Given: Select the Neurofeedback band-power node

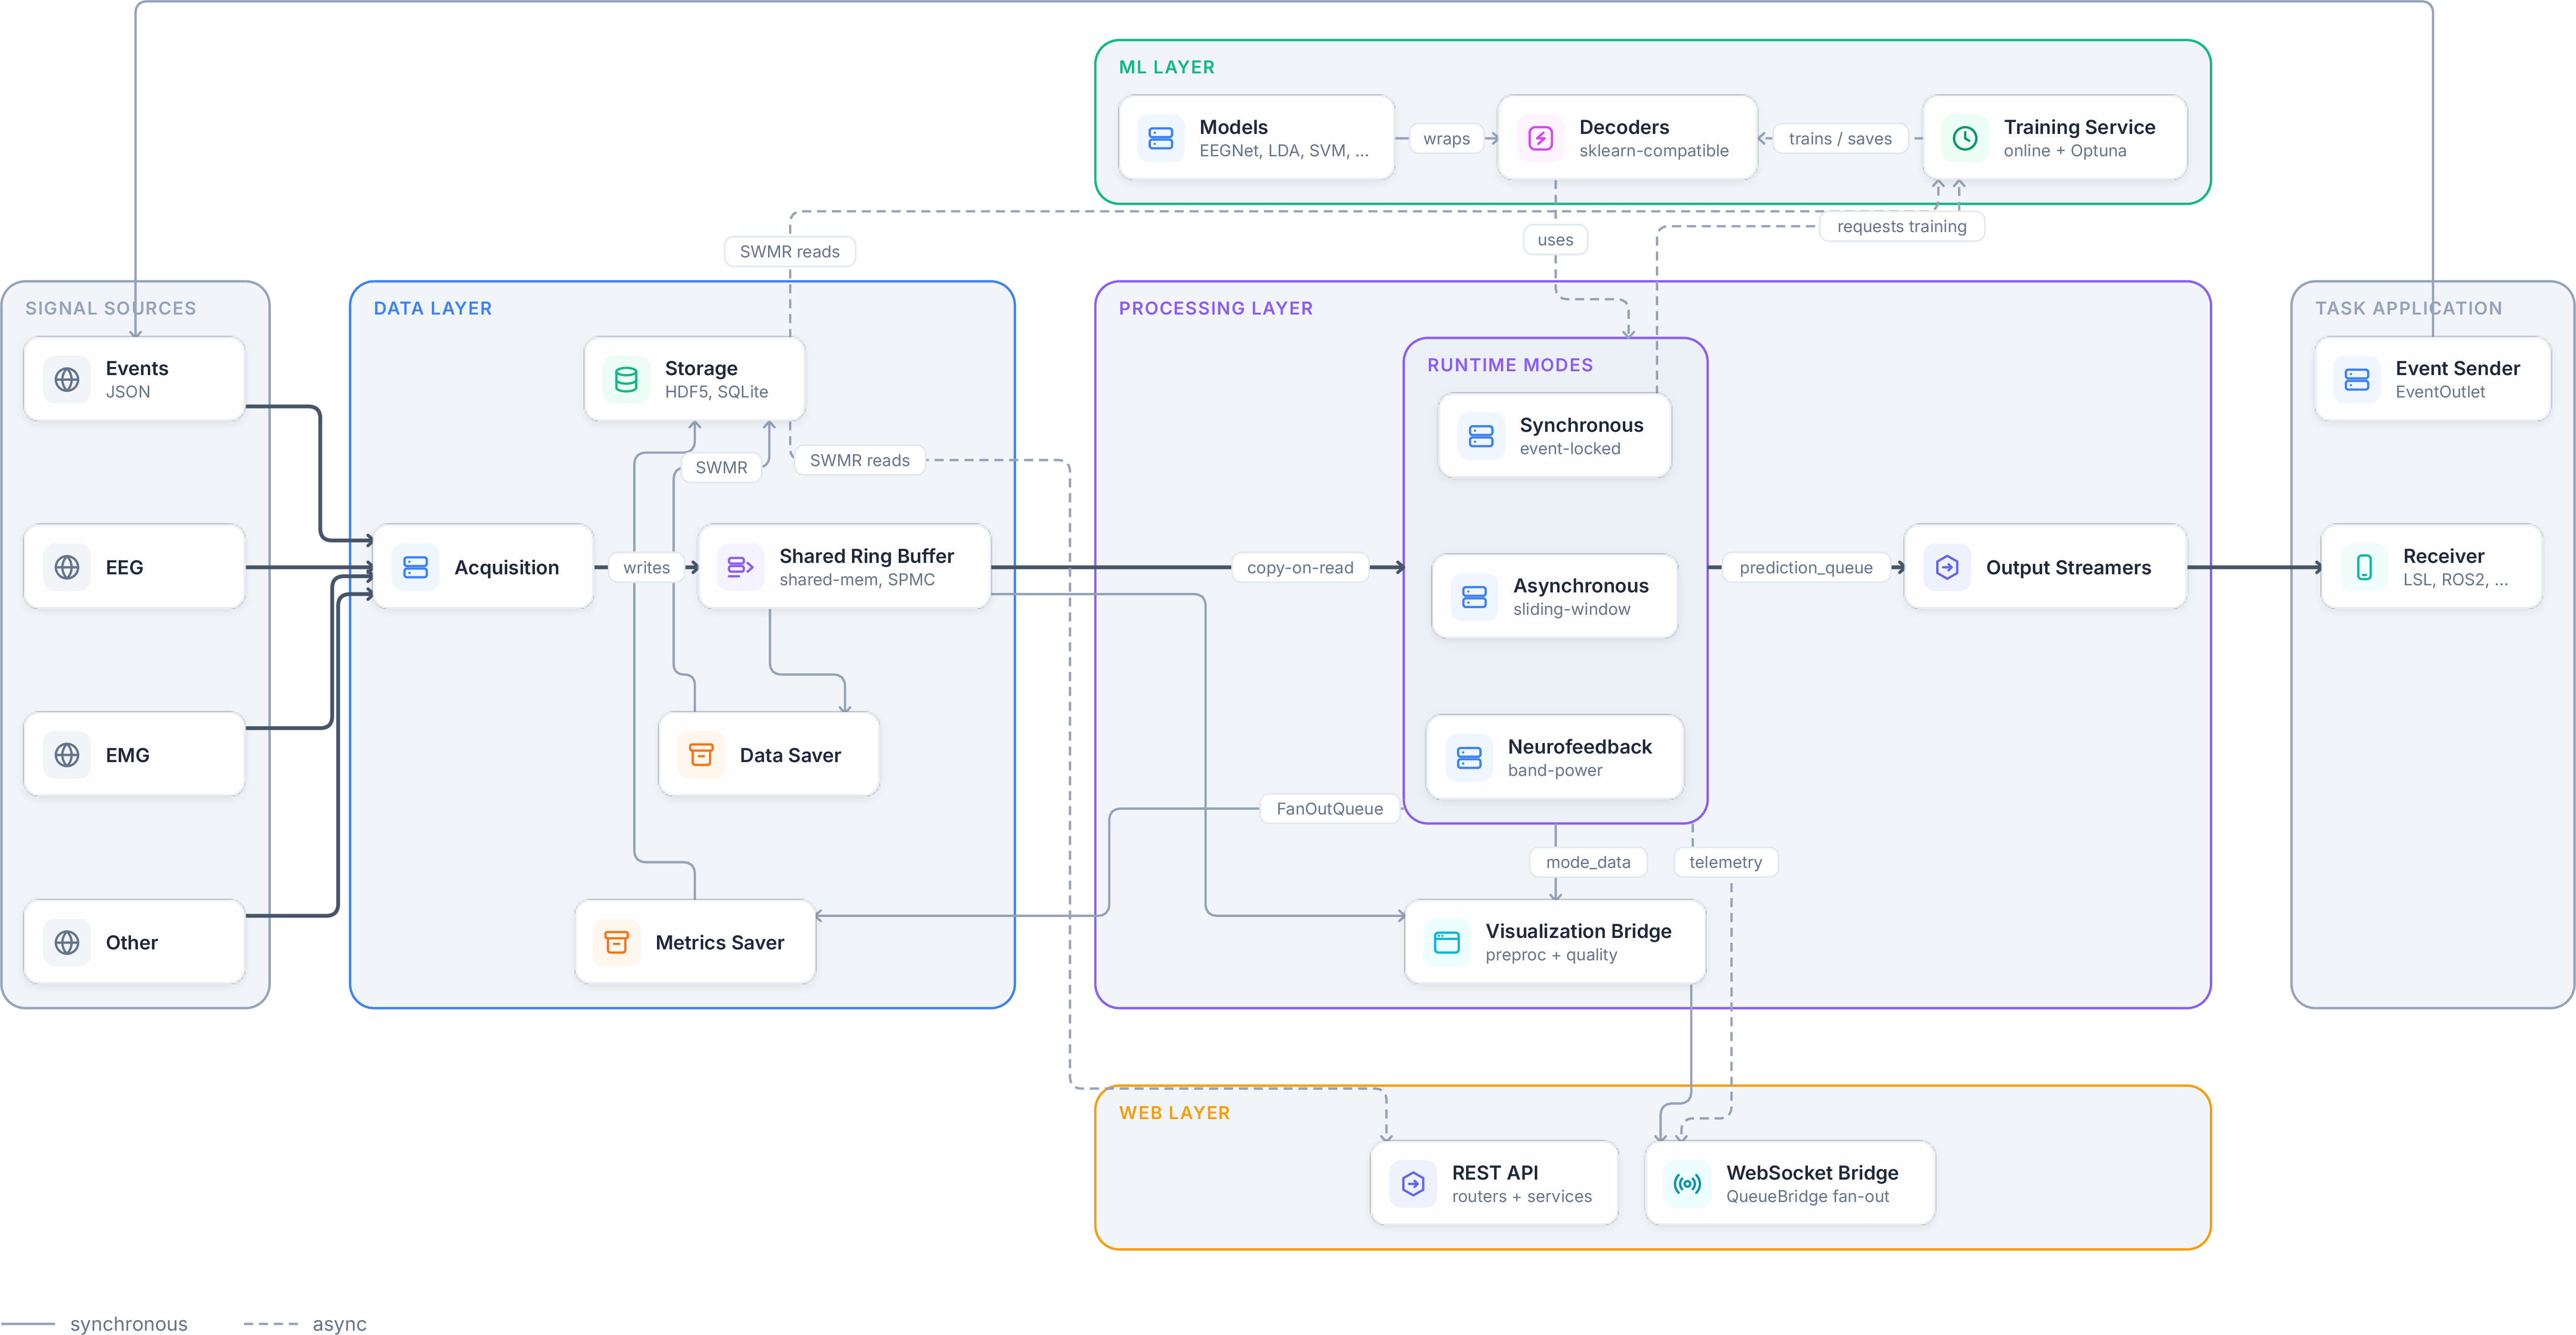Looking at the screenshot, I should click(1554, 757).
